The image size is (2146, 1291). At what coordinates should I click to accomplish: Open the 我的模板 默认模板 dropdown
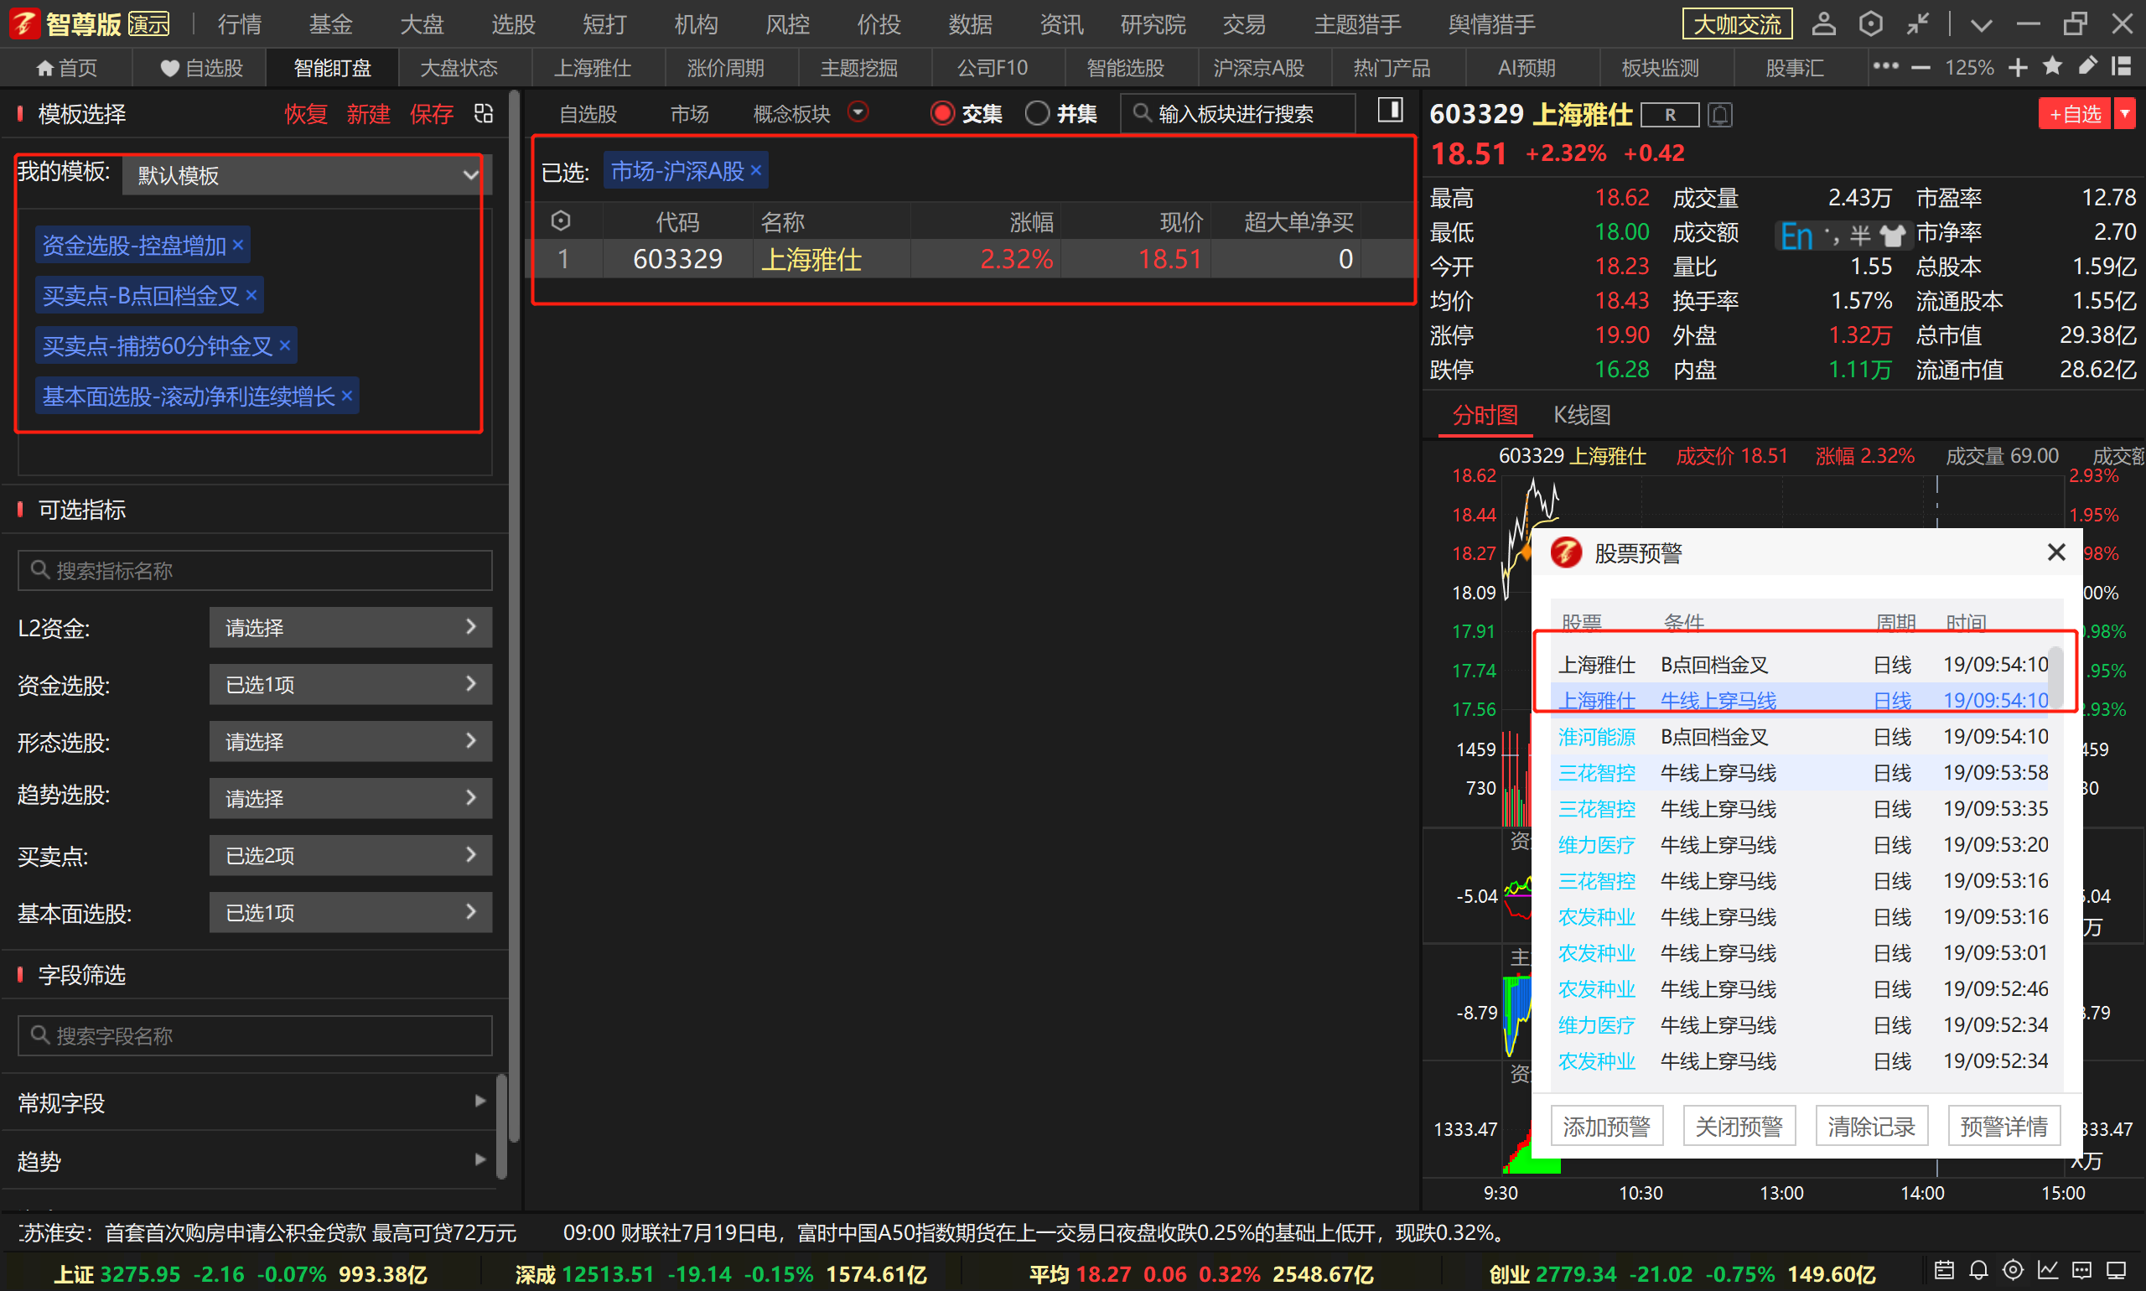(307, 175)
